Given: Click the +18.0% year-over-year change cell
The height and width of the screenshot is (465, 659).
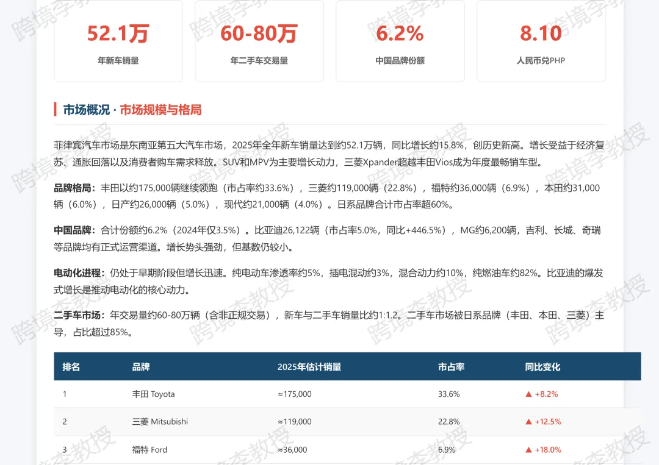Looking at the screenshot, I should coord(544,450).
